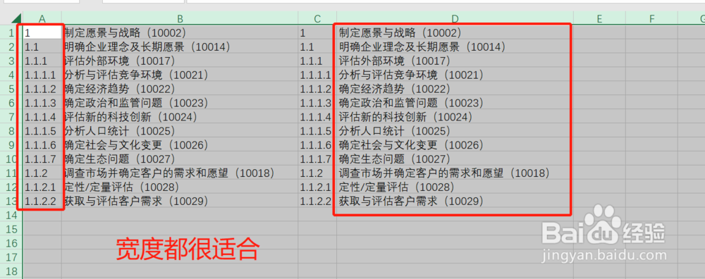Select column F header
The width and height of the screenshot is (705, 279).
tap(651, 19)
